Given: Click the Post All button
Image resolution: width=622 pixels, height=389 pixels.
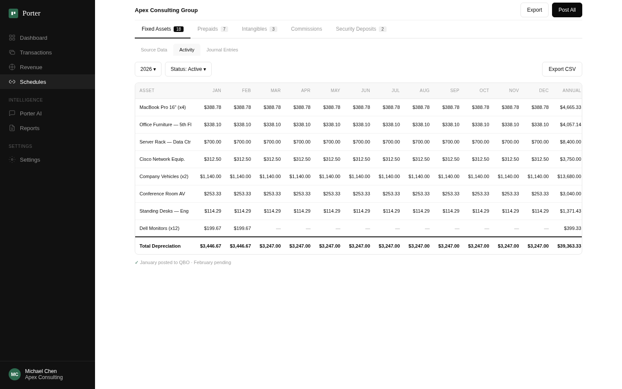Looking at the screenshot, I should pos(567,10).
